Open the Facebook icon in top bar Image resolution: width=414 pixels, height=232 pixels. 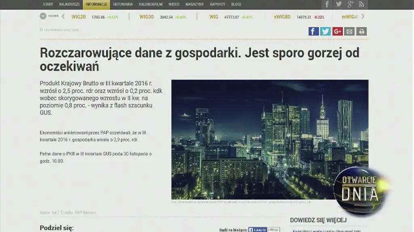(x=327, y=4)
